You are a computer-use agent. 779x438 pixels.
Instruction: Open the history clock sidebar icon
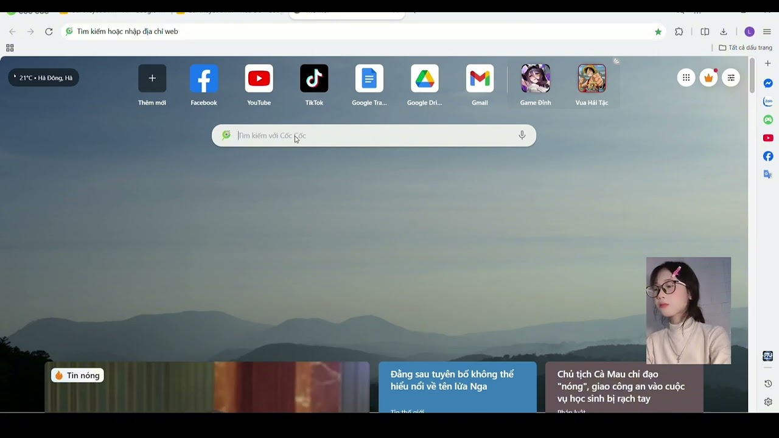768,383
